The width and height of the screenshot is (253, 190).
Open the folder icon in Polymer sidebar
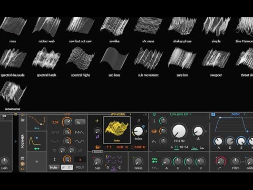(23, 120)
